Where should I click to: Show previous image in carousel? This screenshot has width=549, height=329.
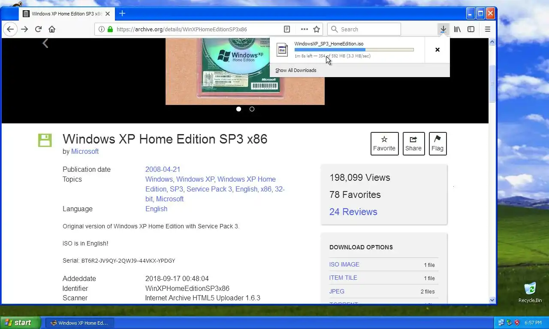45,43
